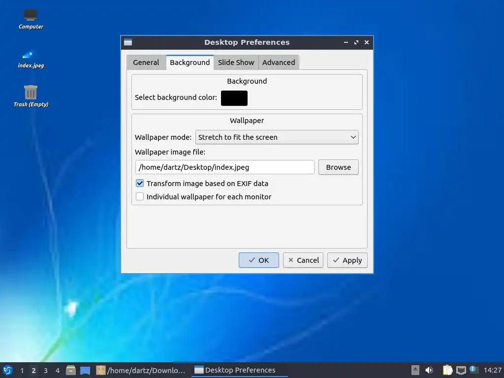Minimize the Desktop Preferences window
The width and height of the screenshot is (504, 378).
pyautogui.click(x=346, y=42)
